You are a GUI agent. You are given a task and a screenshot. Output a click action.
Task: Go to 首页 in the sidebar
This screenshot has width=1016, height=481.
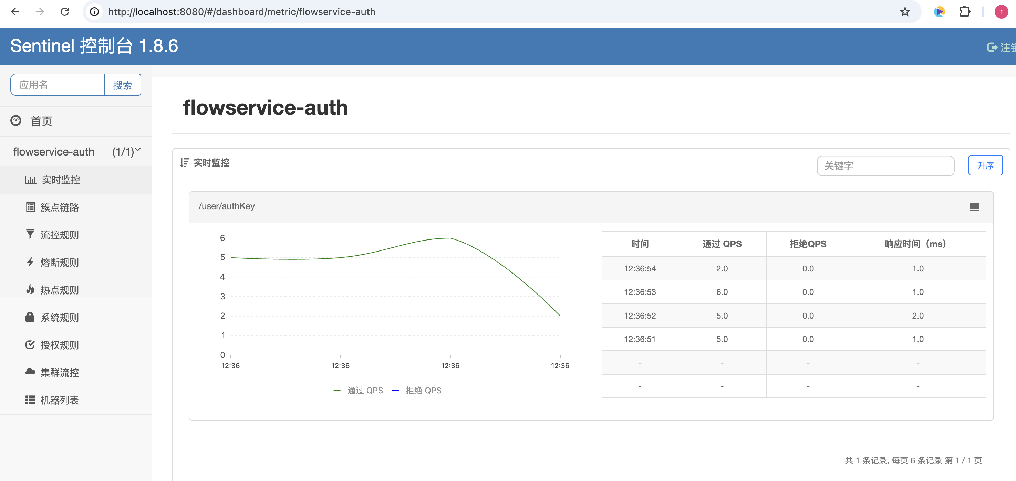pyautogui.click(x=41, y=121)
